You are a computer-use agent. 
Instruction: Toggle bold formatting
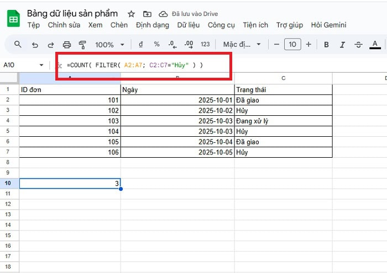coord(326,45)
